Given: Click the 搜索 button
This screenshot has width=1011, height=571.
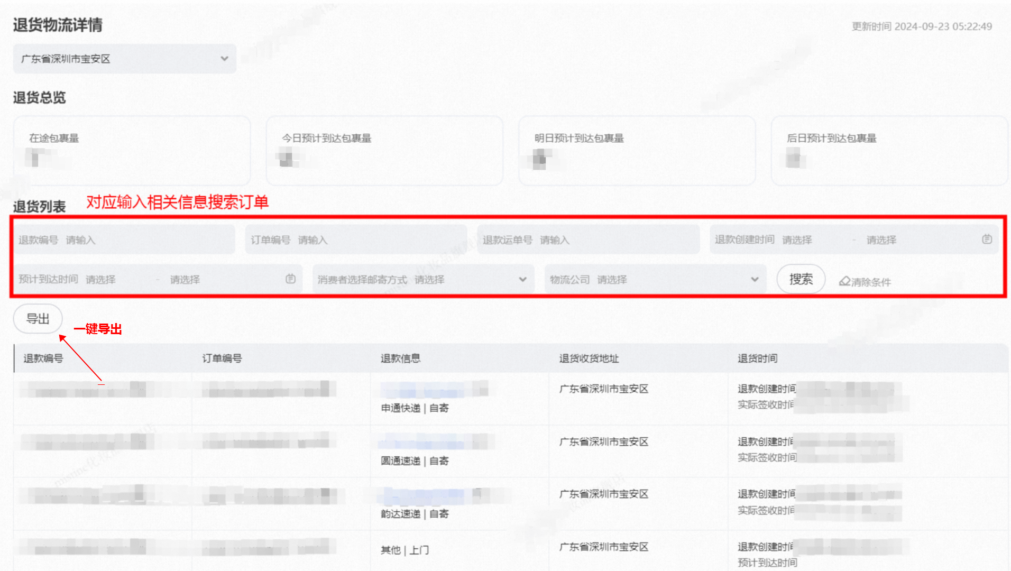Looking at the screenshot, I should click(x=801, y=279).
